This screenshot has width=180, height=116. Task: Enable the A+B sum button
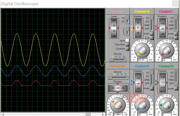pos(152,38)
